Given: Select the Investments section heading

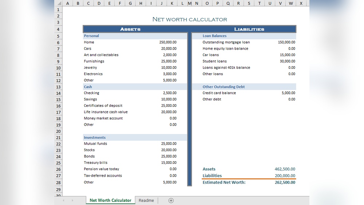Looking at the screenshot, I should pos(95,138).
